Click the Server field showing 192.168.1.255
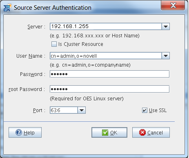The width and height of the screenshot is (189, 158). point(106,26)
